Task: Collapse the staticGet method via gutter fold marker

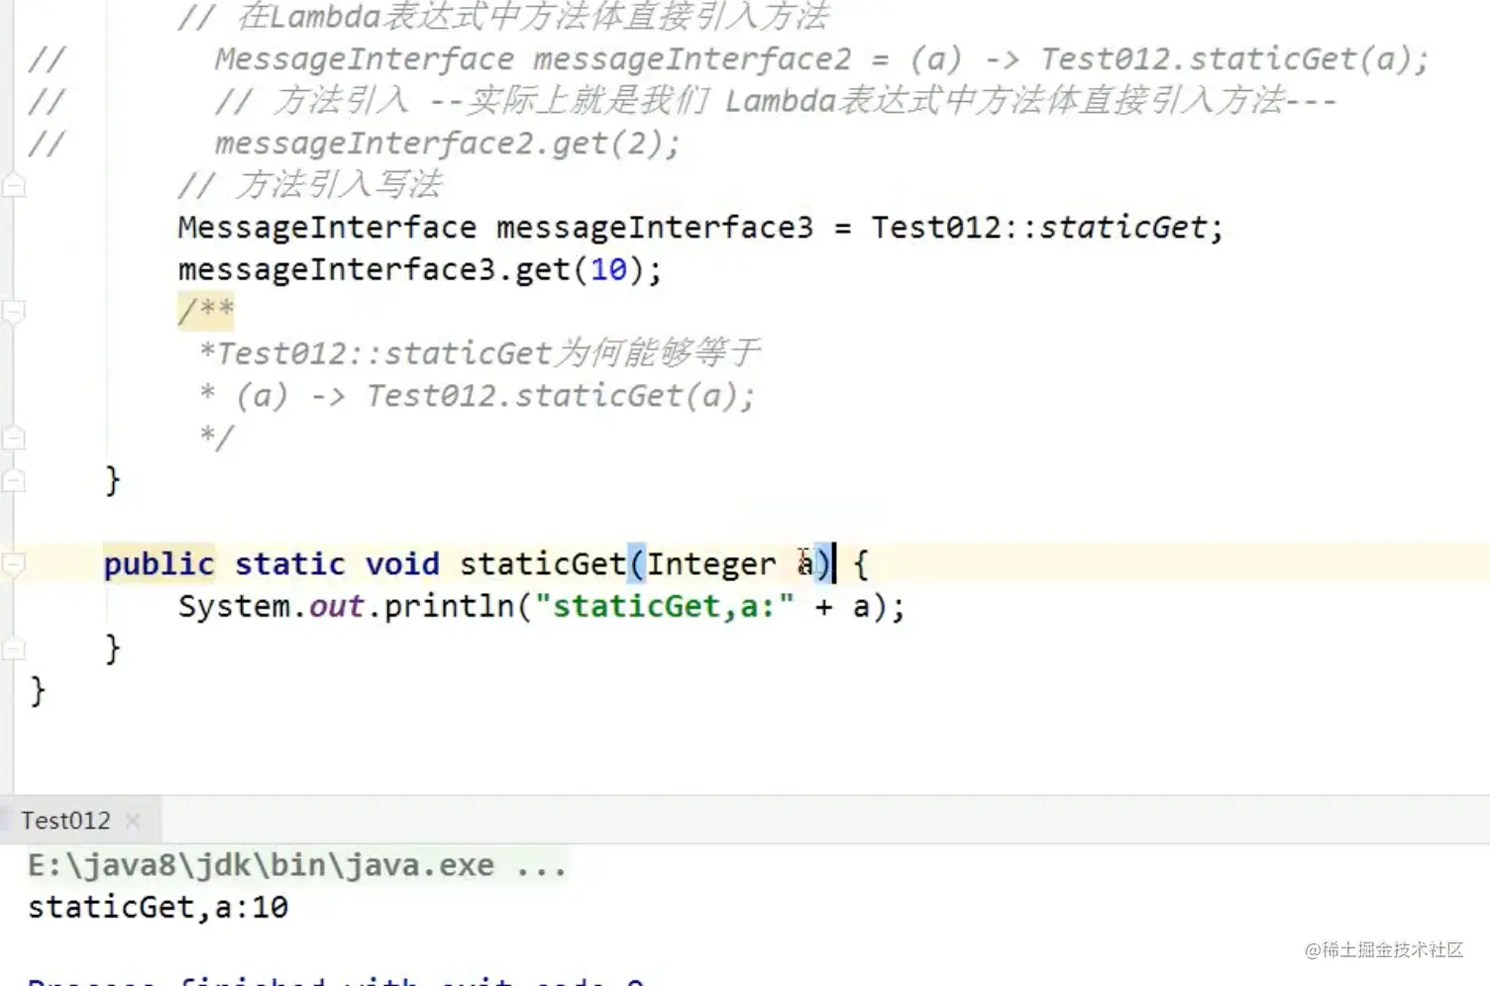Action: [13, 564]
